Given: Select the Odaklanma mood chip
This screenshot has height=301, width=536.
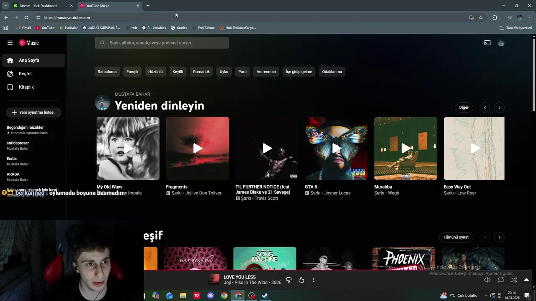Looking at the screenshot, I should pyautogui.click(x=332, y=71).
